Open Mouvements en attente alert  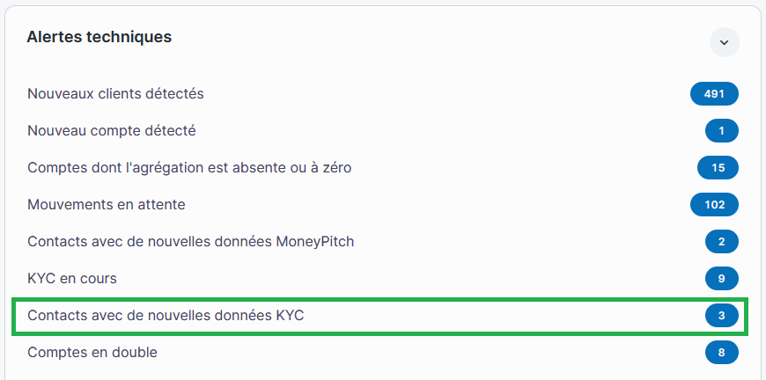point(107,204)
